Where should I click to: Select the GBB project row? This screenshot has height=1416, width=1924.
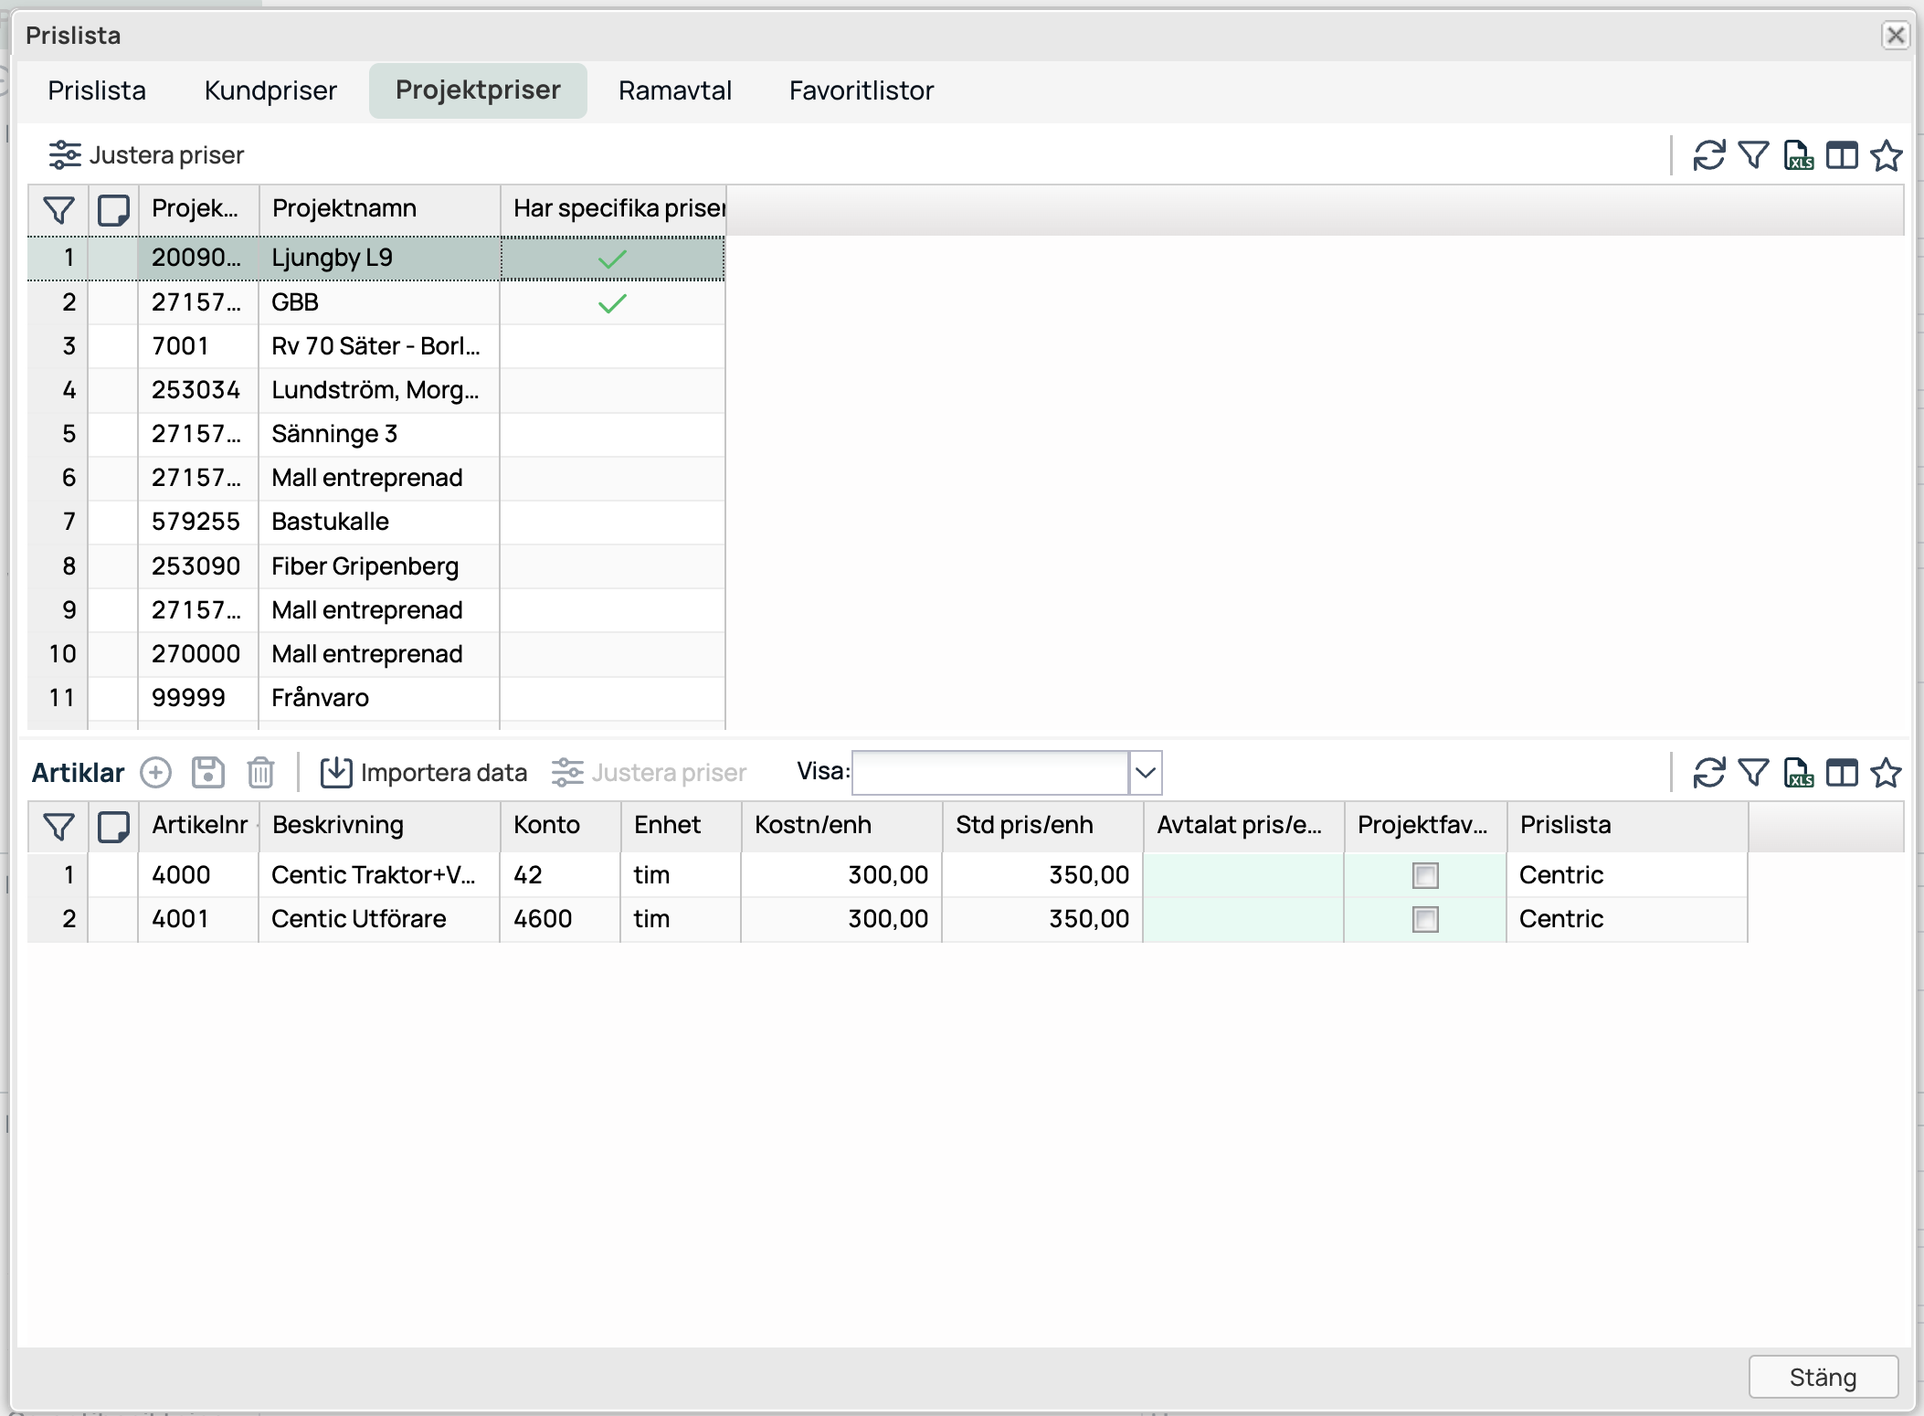pyautogui.click(x=294, y=302)
